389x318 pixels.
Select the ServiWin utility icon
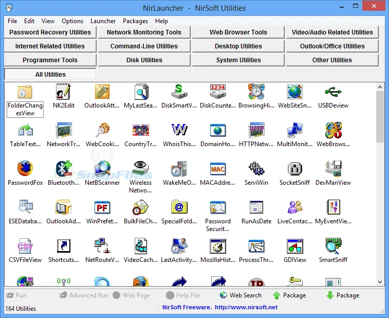256,169
